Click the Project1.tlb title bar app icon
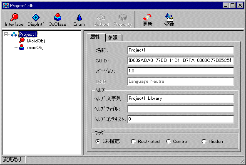246x165 pixels. pyautogui.click(x=6, y=5)
